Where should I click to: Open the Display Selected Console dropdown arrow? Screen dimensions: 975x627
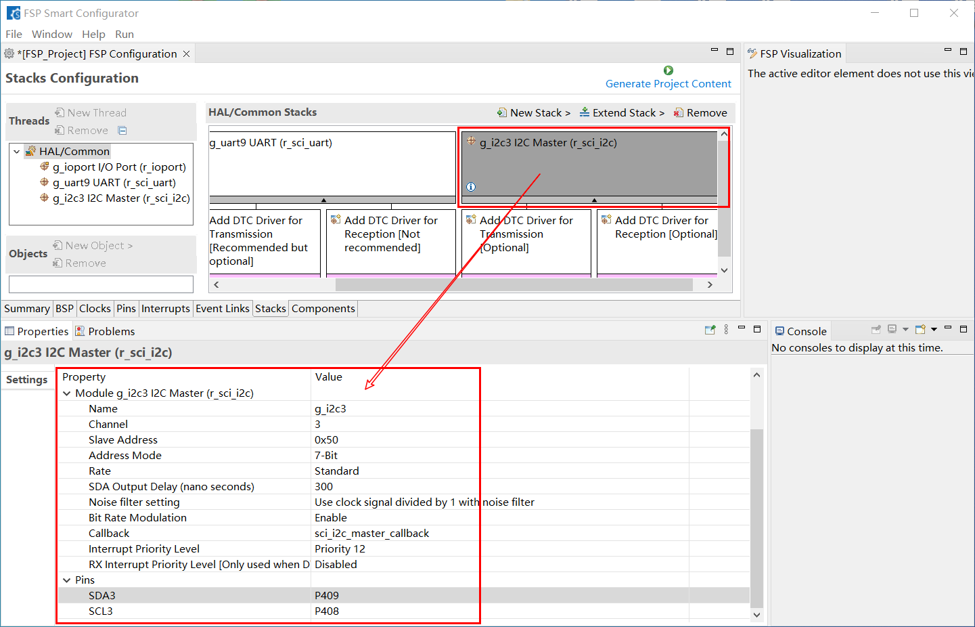(x=905, y=329)
